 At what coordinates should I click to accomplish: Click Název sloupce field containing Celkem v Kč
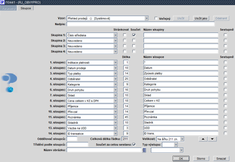[x=181, y=100]
